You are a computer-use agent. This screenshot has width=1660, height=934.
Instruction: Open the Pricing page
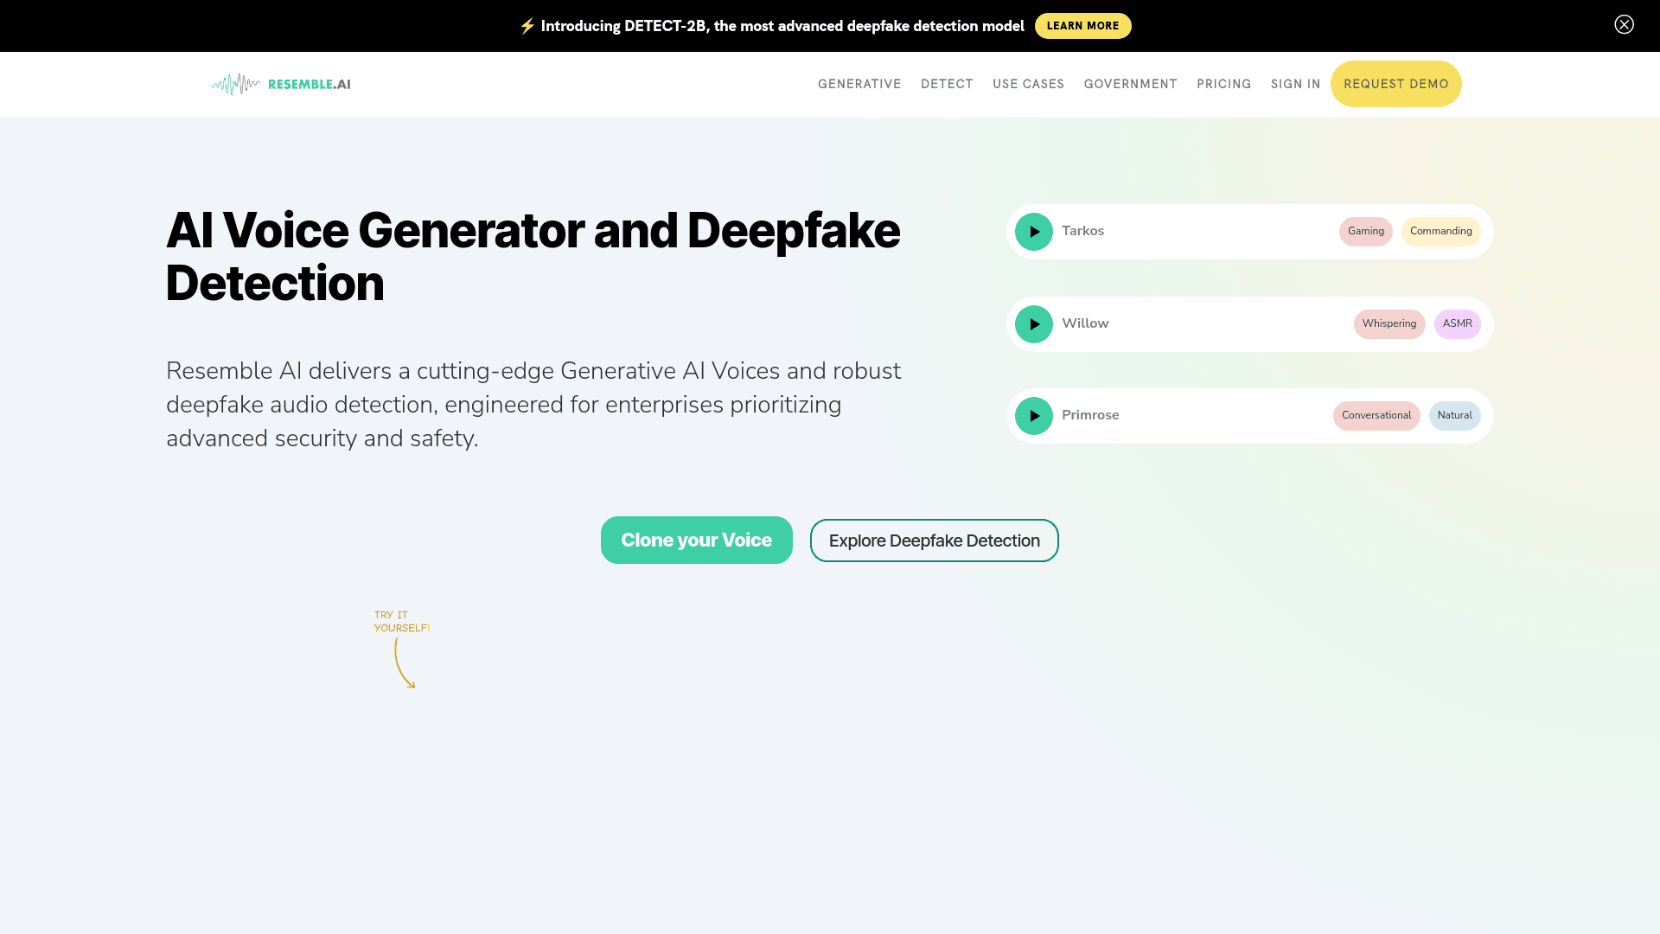point(1223,84)
